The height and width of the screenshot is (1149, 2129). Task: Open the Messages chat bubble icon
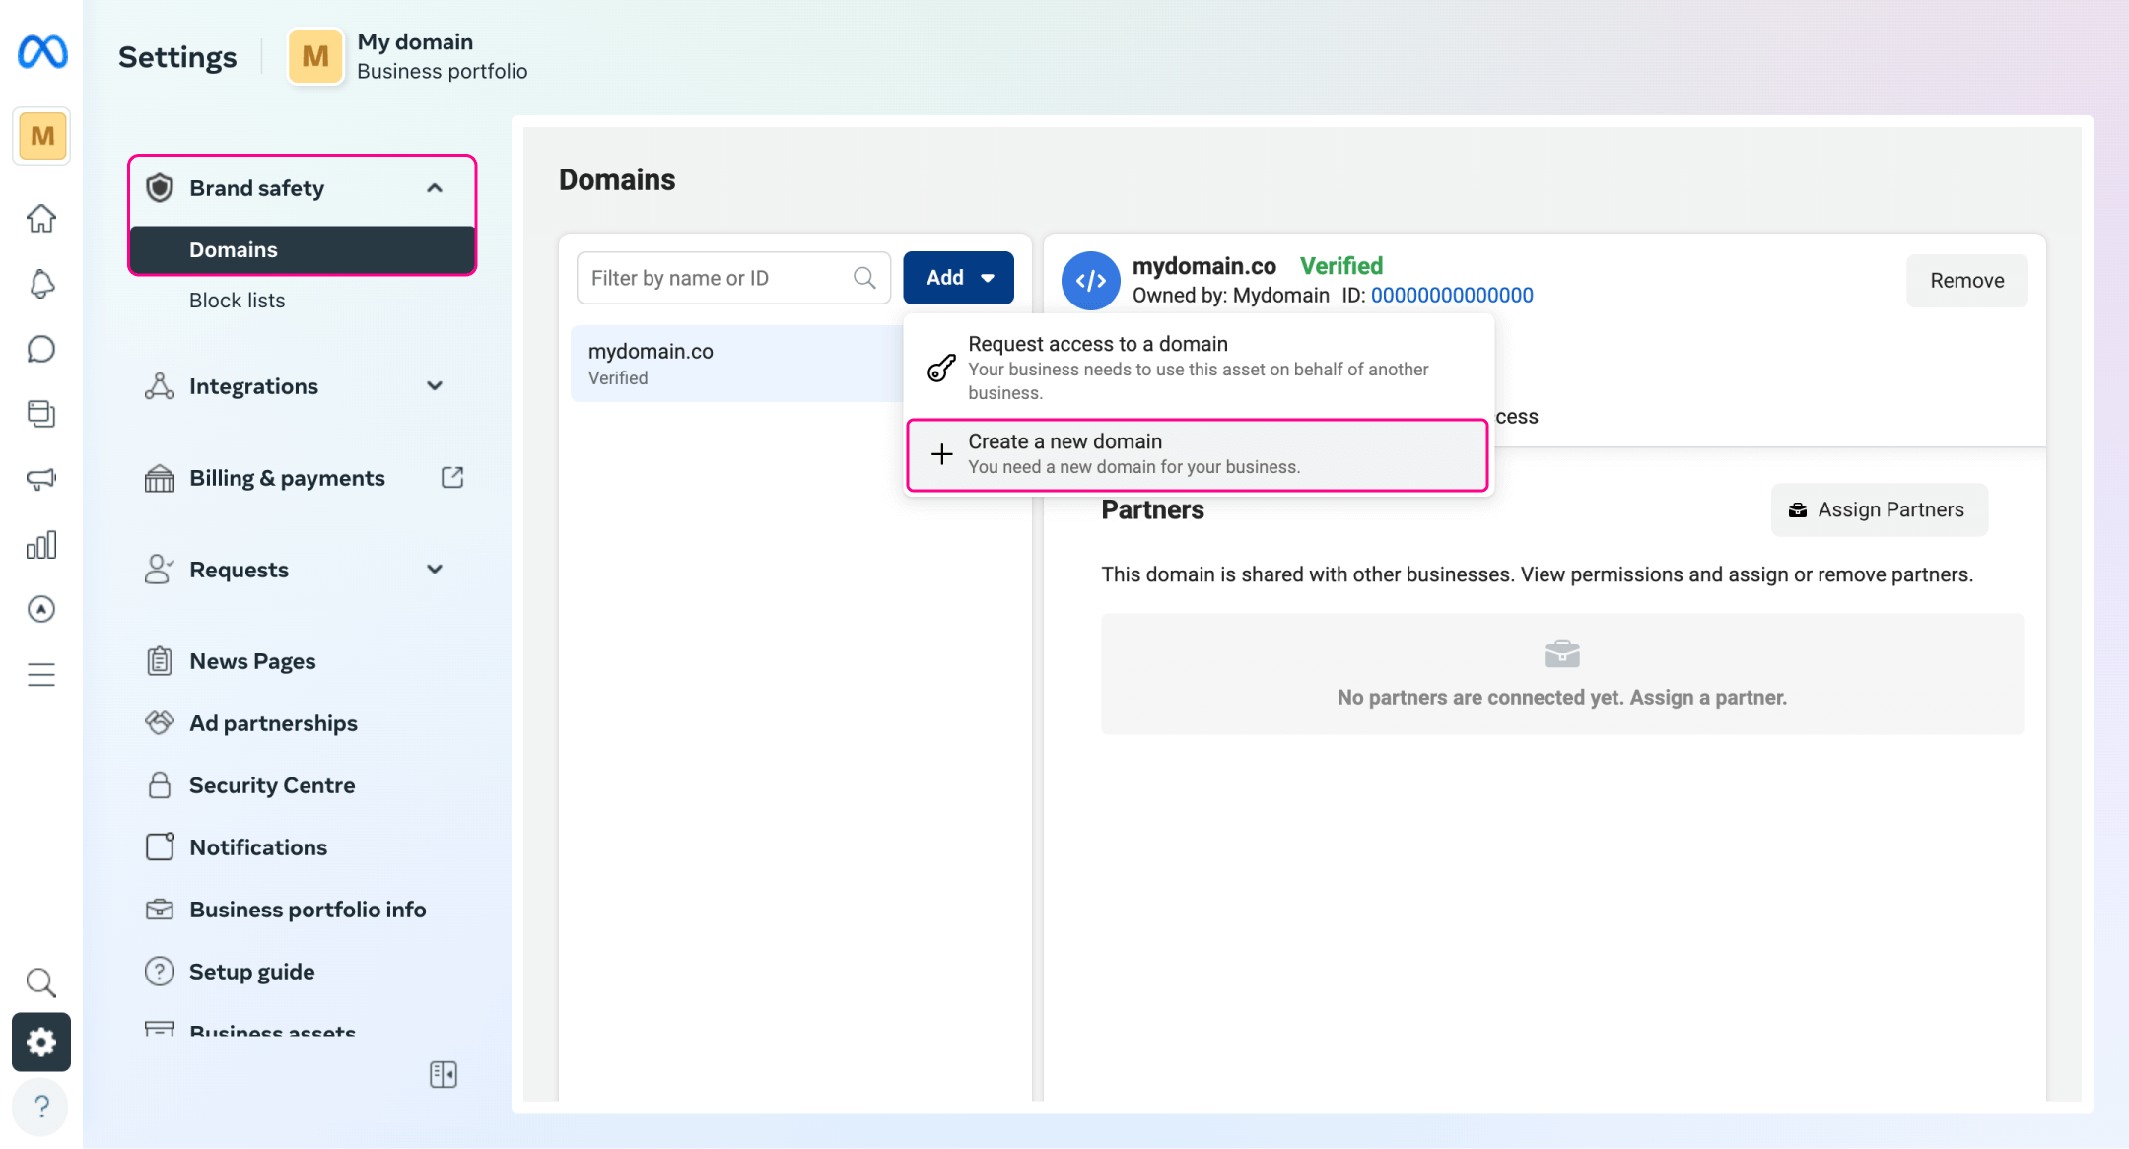pos(41,349)
